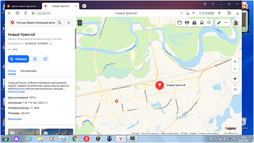Switch to the 'Что посетить' tab
Viewport: 254px width, 143px height.
28,71
